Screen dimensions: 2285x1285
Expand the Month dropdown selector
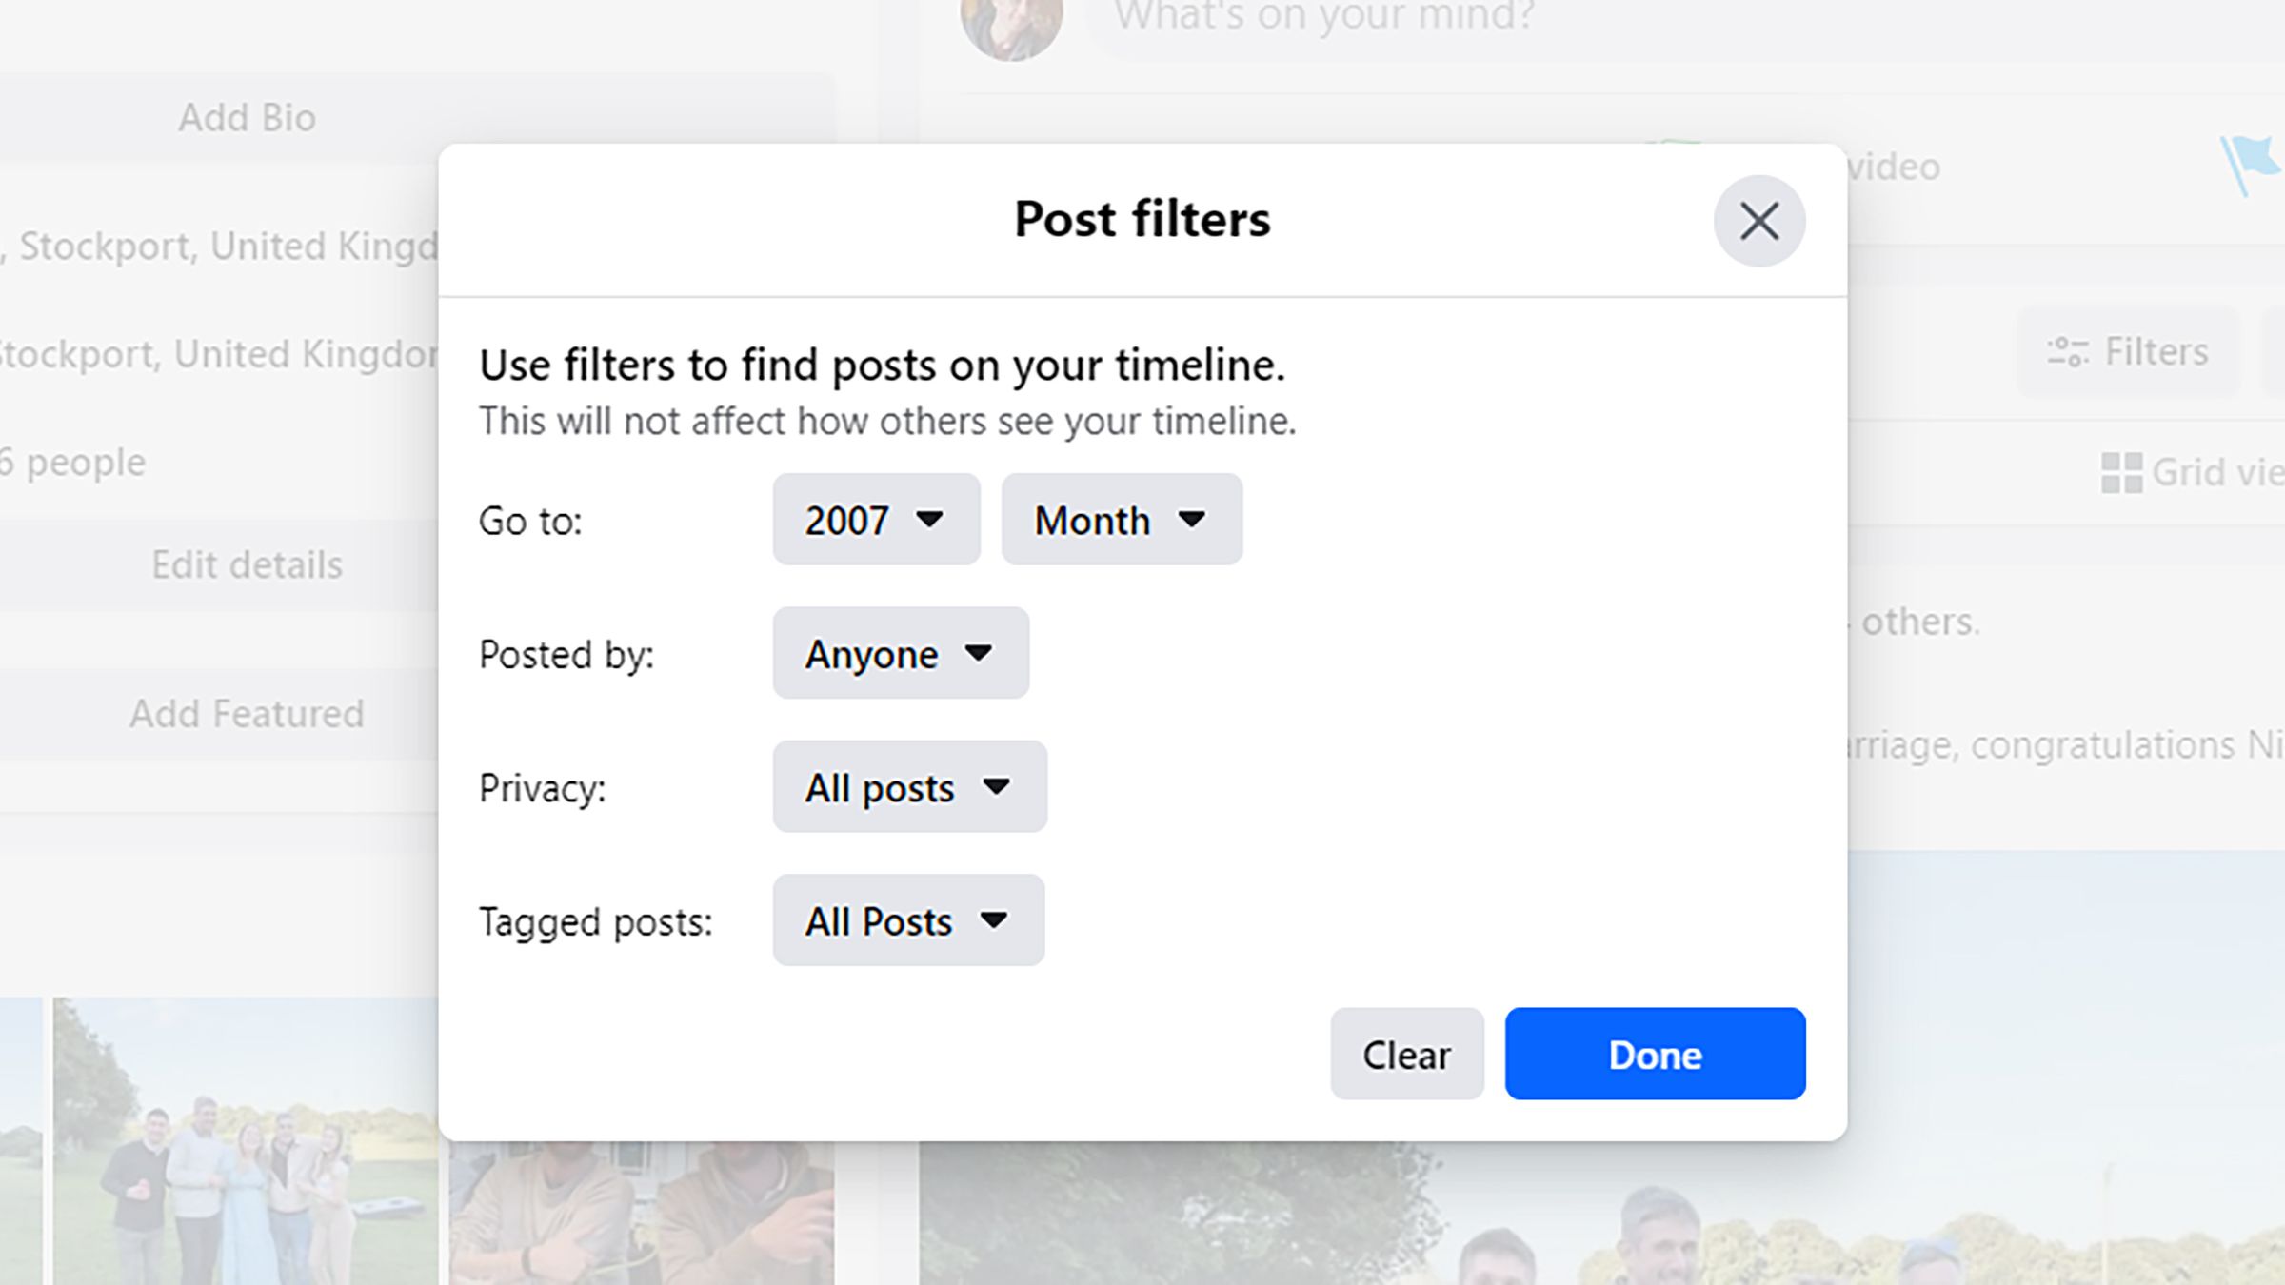point(1121,520)
